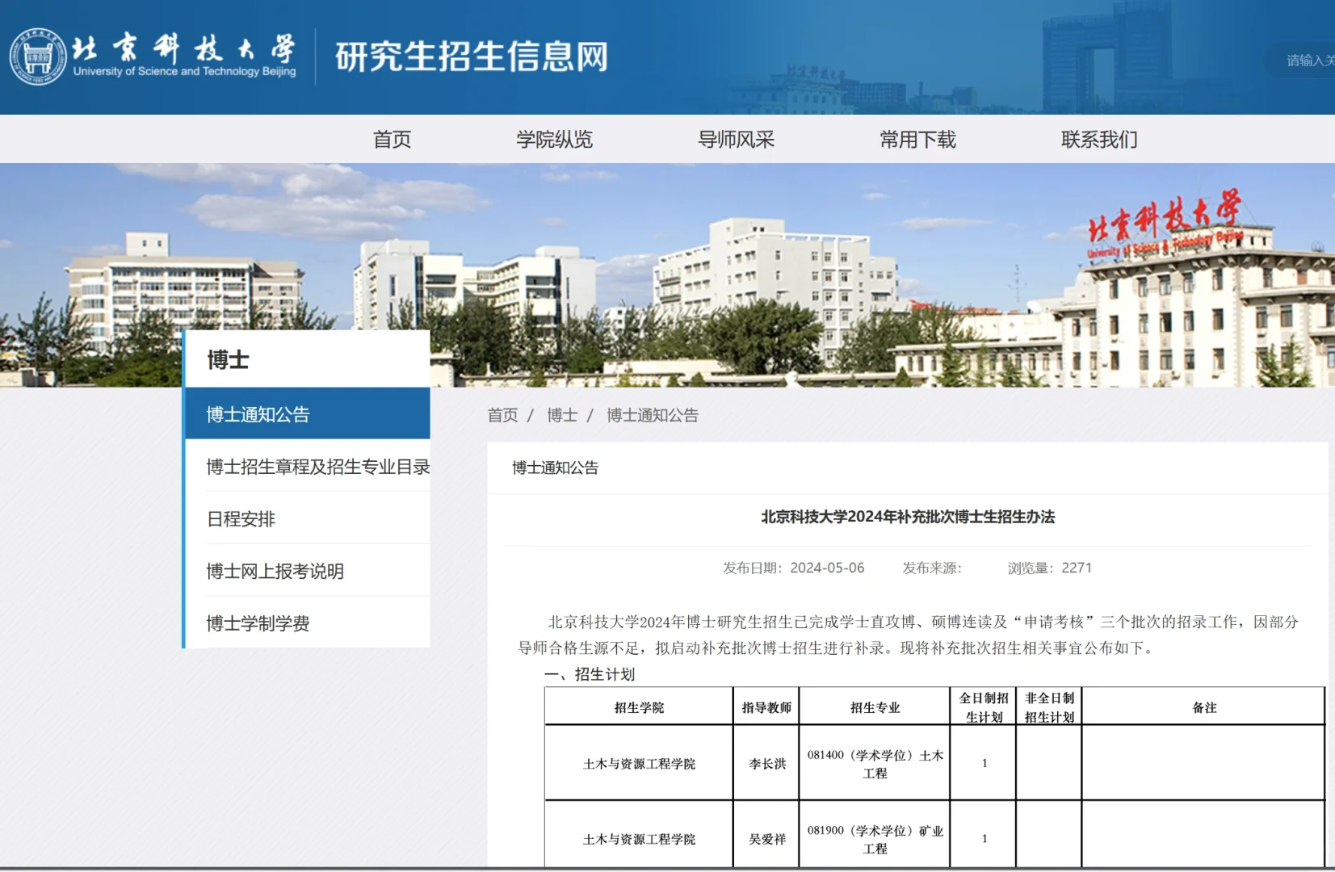This screenshot has width=1335, height=872.
Task: Open the 学院纵览 navigation item
Action: click(554, 140)
